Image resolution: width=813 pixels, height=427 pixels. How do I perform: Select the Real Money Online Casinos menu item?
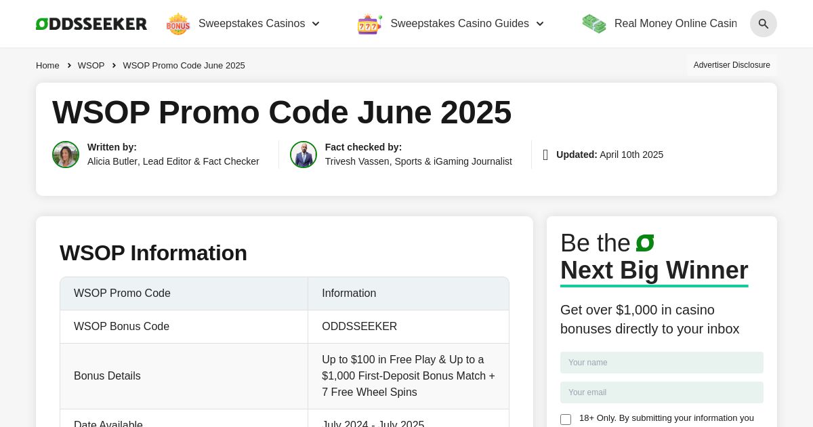[675, 23]
